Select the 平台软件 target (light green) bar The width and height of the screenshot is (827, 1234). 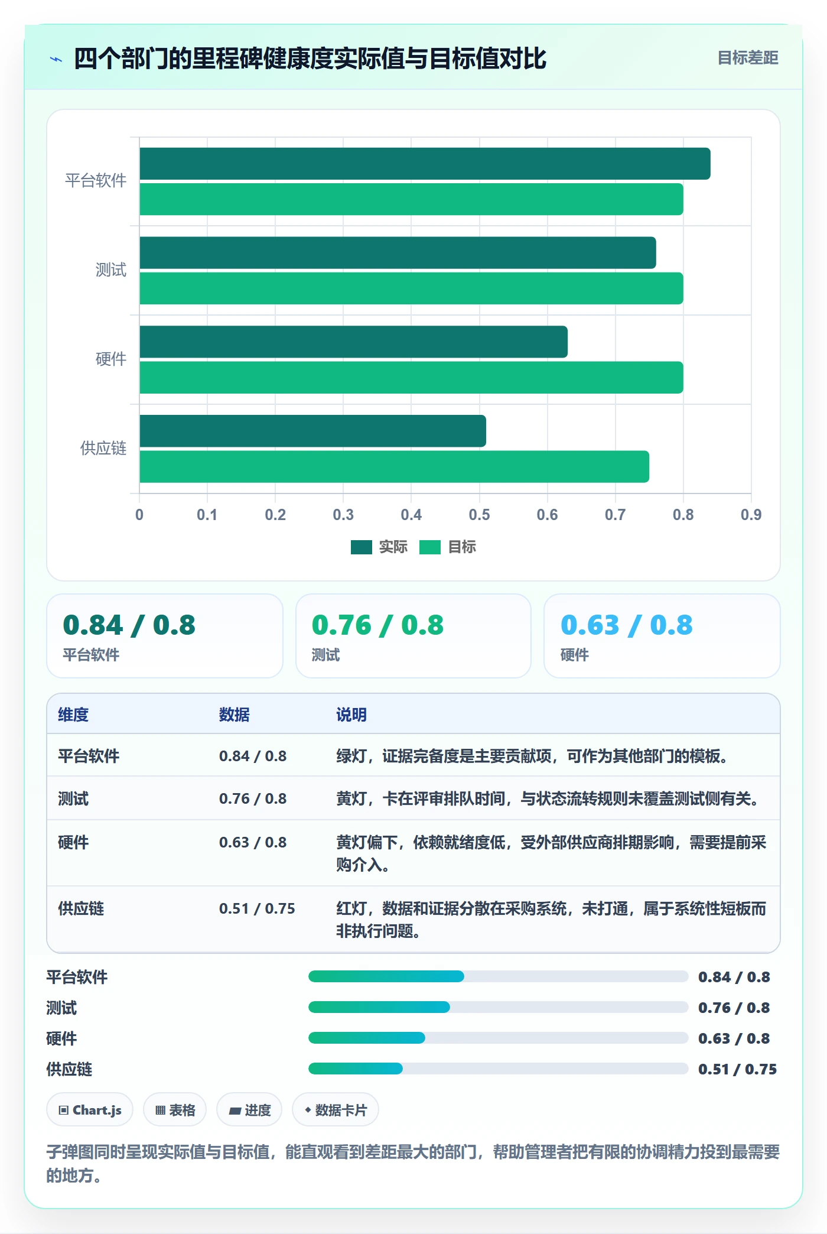pyautogui.click(x=411, y=199)
